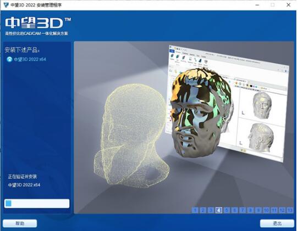Show slide 3 of the slideshow
This screenshot has width=298, height=231.
click(x=211, y=210)
